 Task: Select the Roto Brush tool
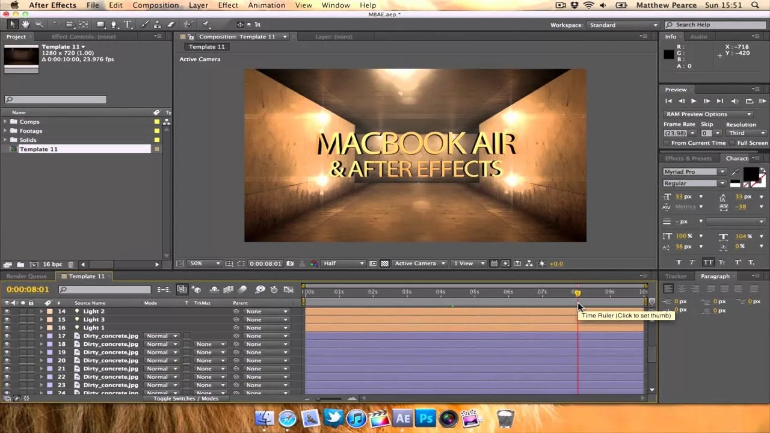(188, 24)
